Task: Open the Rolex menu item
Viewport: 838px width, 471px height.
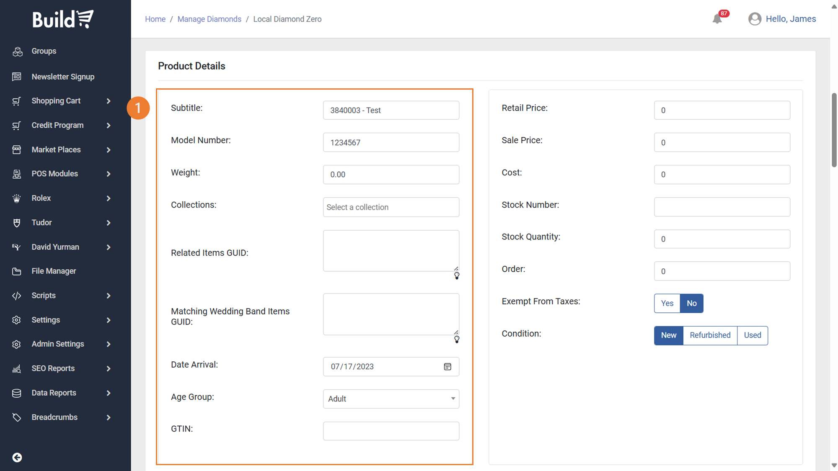Action: click(x=41, y=198)
